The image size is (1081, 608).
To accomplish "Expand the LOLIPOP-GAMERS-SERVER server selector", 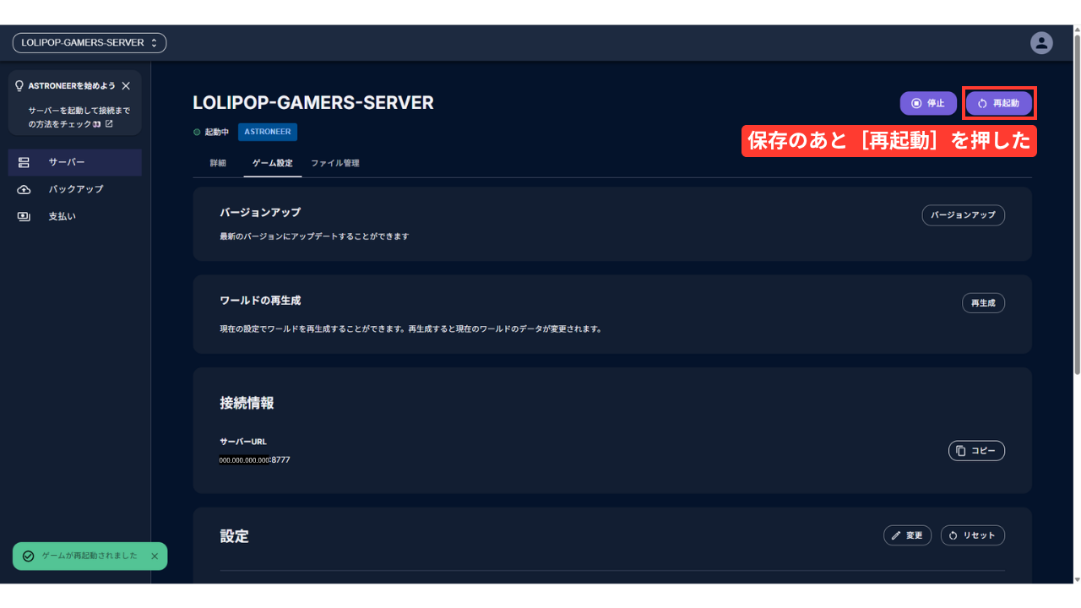I will tap(90, 42).
